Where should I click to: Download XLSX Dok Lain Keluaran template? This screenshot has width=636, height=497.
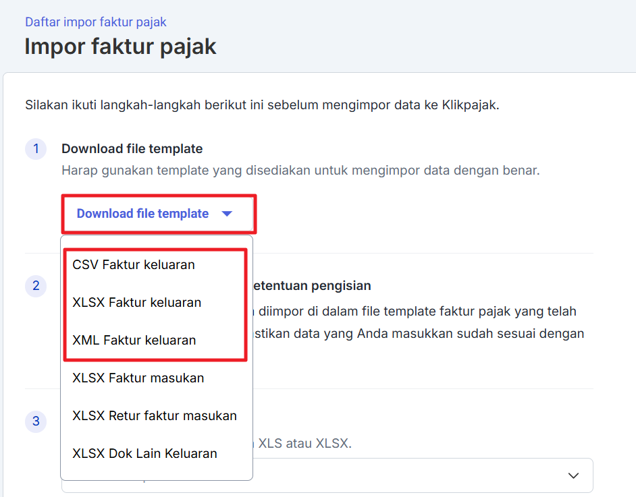click(145, 454)
